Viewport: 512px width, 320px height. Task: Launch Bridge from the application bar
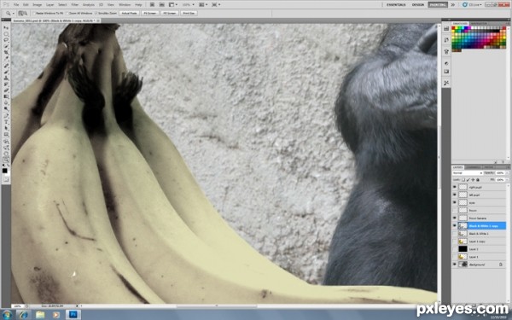click(x=152, y=5)
